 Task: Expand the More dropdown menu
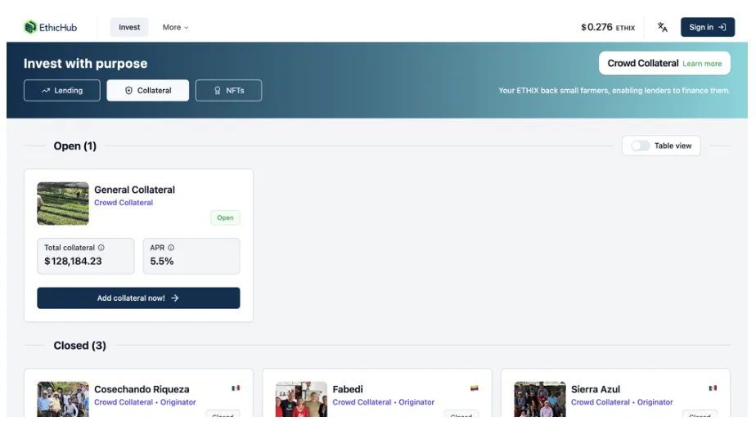175,28
